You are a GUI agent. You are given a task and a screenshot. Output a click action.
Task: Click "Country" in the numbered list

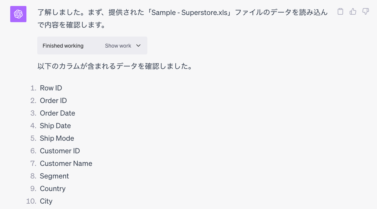[x=53, y=189]
